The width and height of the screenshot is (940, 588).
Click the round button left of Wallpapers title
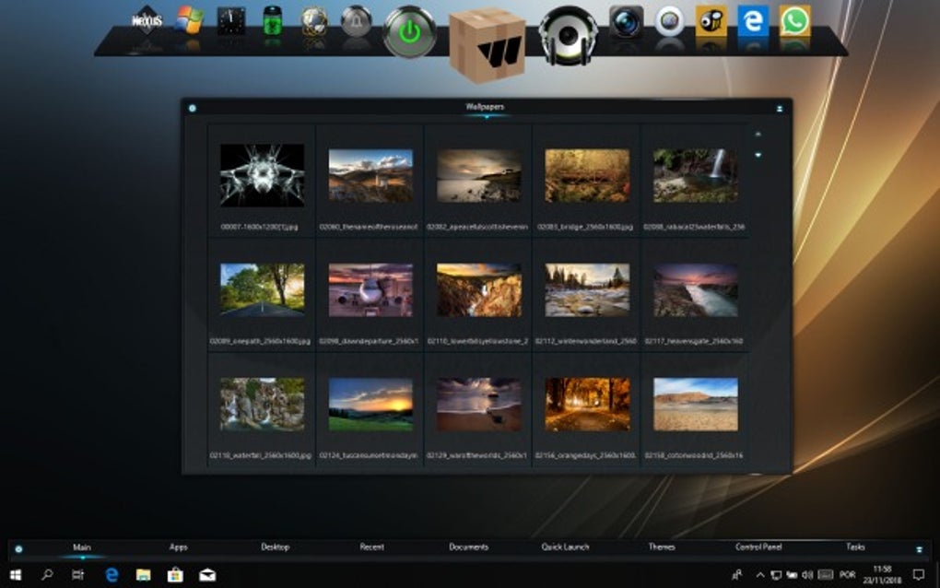click(192, 109)
